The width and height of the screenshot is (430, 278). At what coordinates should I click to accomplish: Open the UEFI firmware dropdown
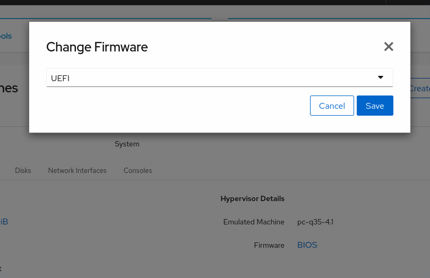coord(220,77)
